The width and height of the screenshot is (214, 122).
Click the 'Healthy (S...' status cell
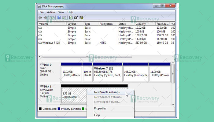[x=126, y=43]
